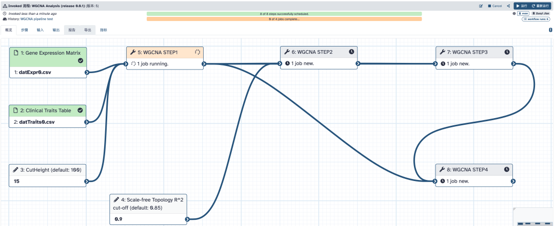The width and height of the screenshot is (554, 226).
Task: Click WGCNA STEP2 input connector terminal
Action: tap(281, 64)
